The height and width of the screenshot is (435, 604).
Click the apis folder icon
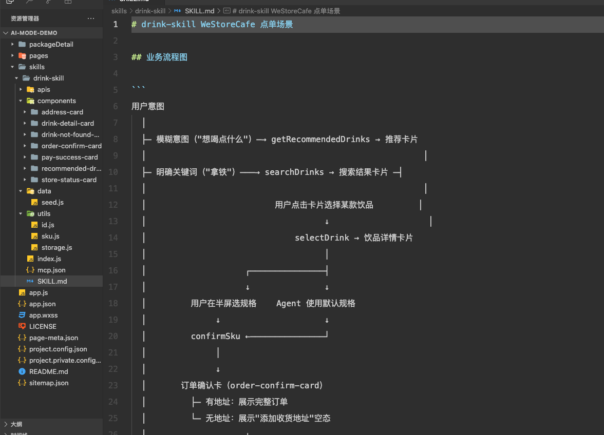[30, 89]
